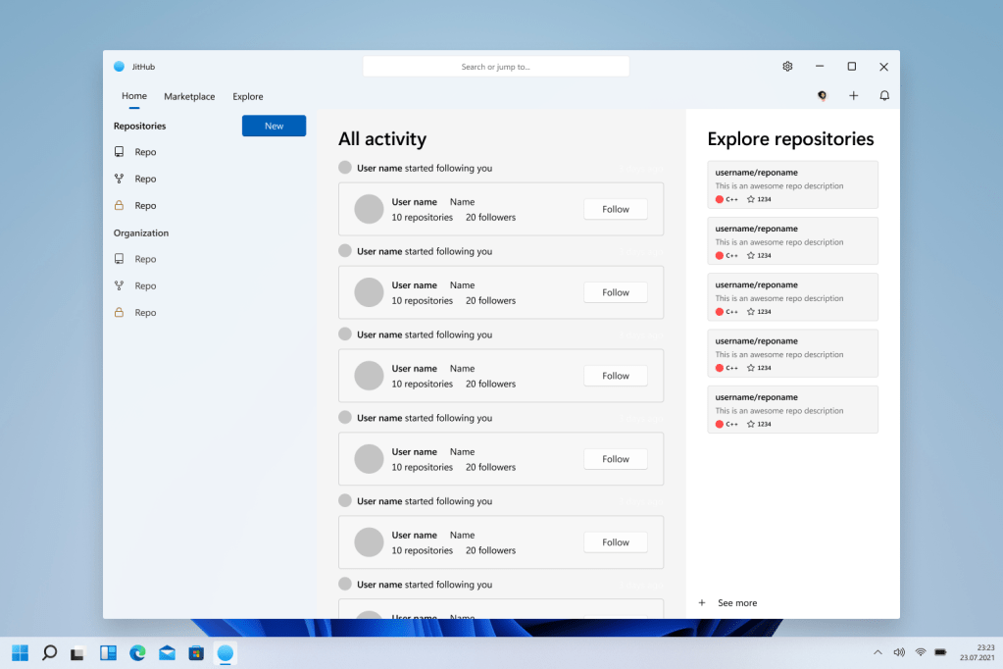1003x669 pixels.
Task: Click Follow on the first activity card
Action: (x=616, y=209)
